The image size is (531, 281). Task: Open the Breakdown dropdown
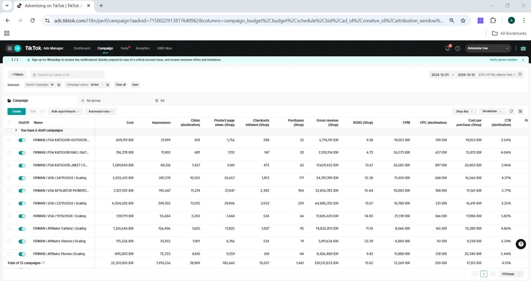(492, 111)
